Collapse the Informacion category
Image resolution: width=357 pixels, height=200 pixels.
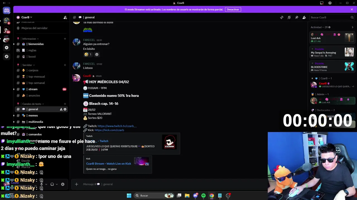coord(30,39)
